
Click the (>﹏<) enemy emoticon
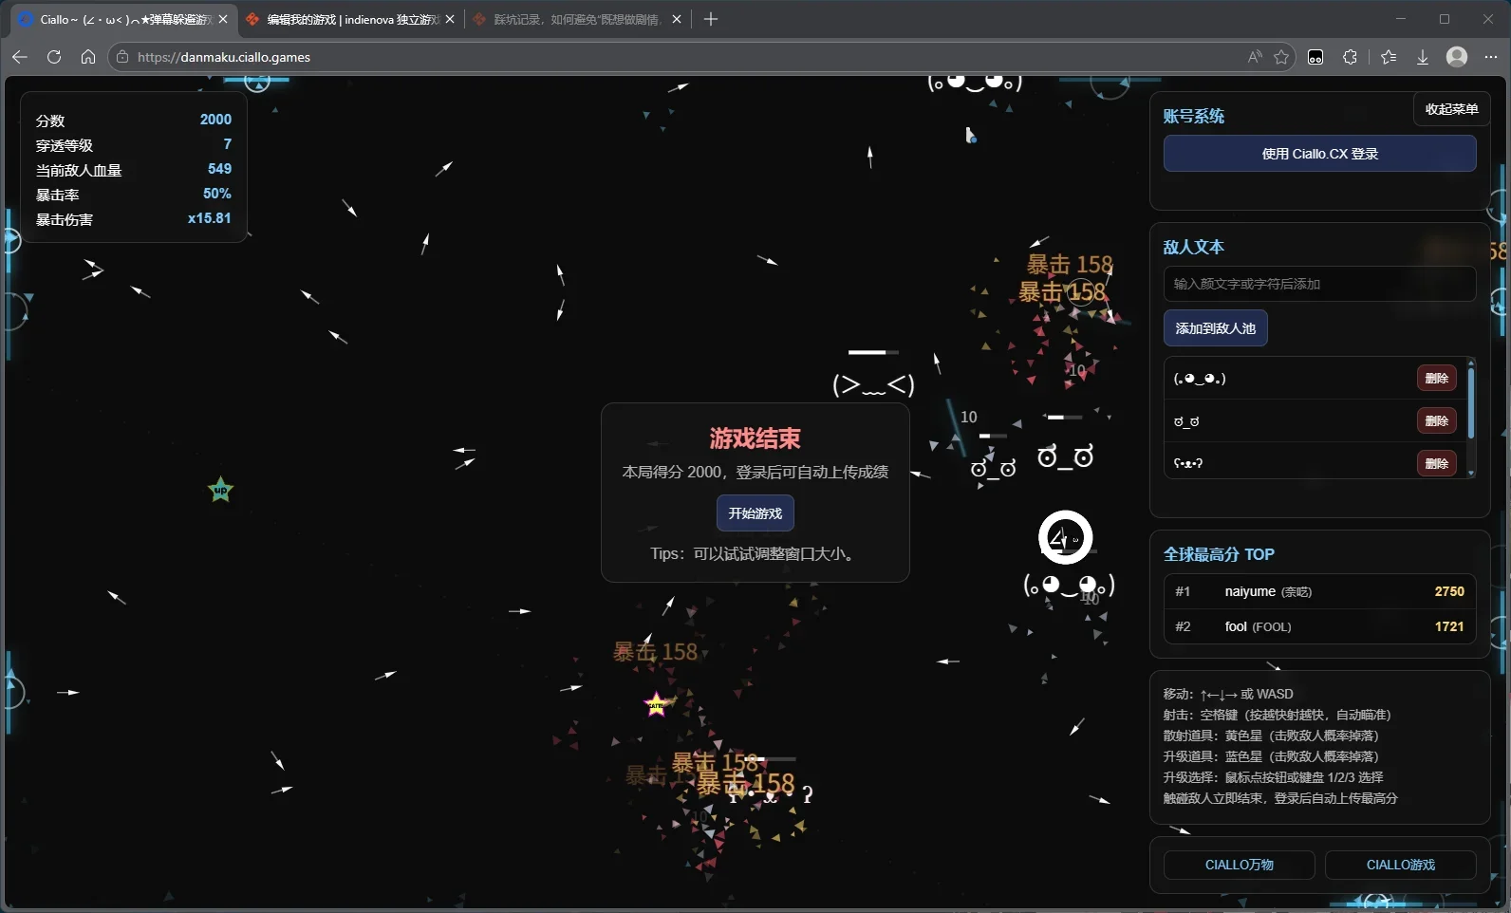pos(873,384)
